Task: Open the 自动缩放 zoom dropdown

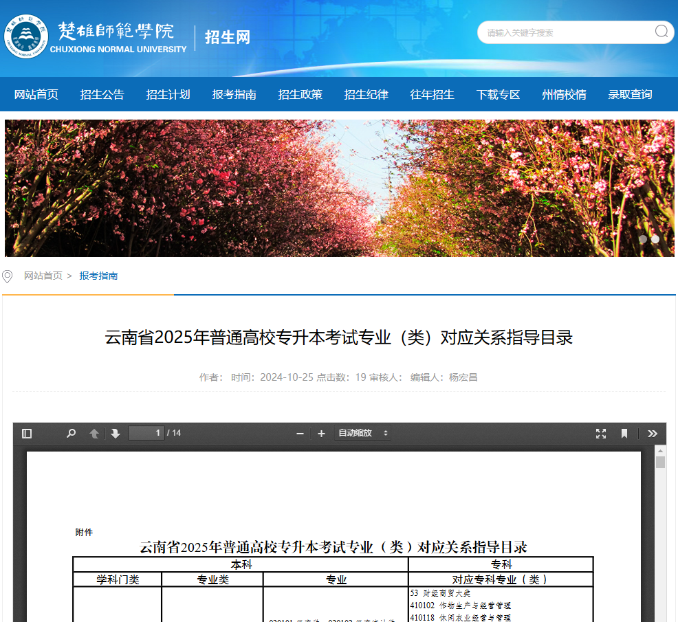Action: point(362,433)
